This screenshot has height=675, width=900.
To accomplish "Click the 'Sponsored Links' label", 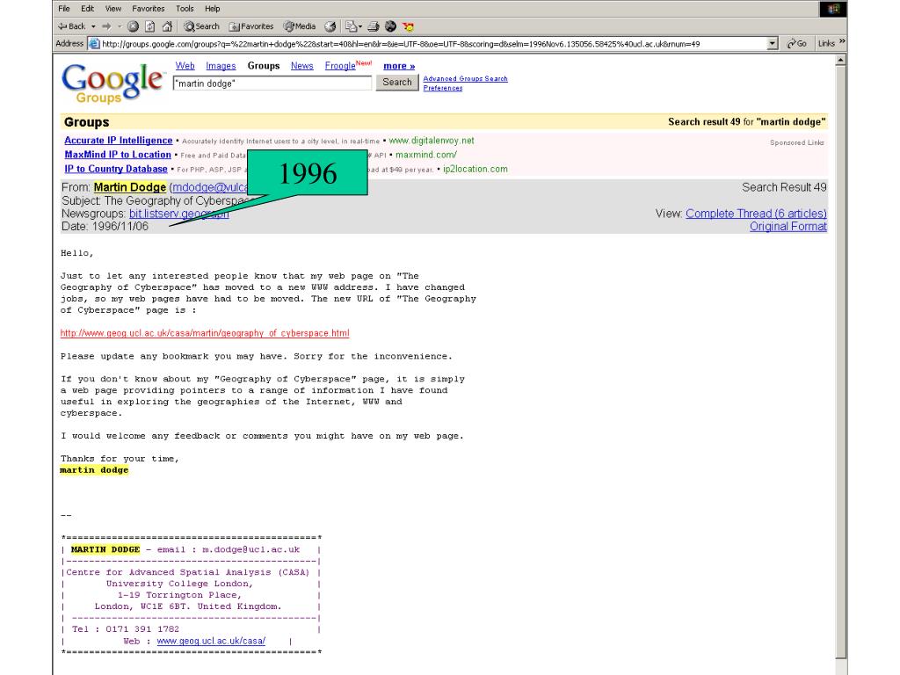I will pyautogui.click(x=797, y=143).
